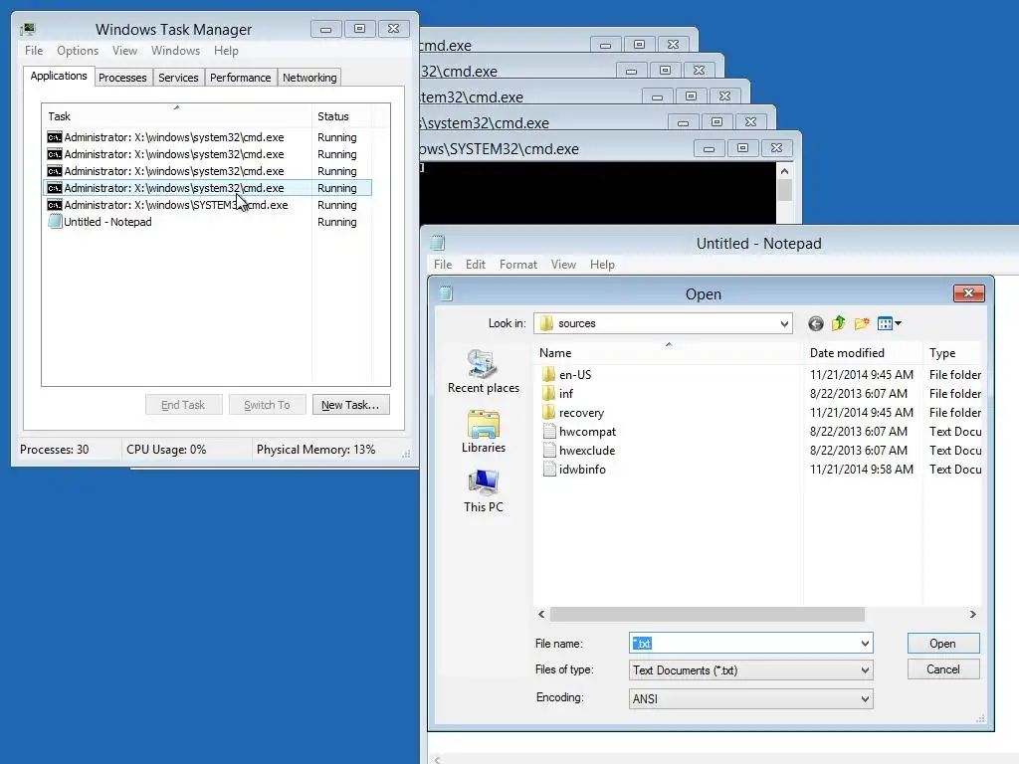Switch to the Performance tab

click(x=241, y=78)
